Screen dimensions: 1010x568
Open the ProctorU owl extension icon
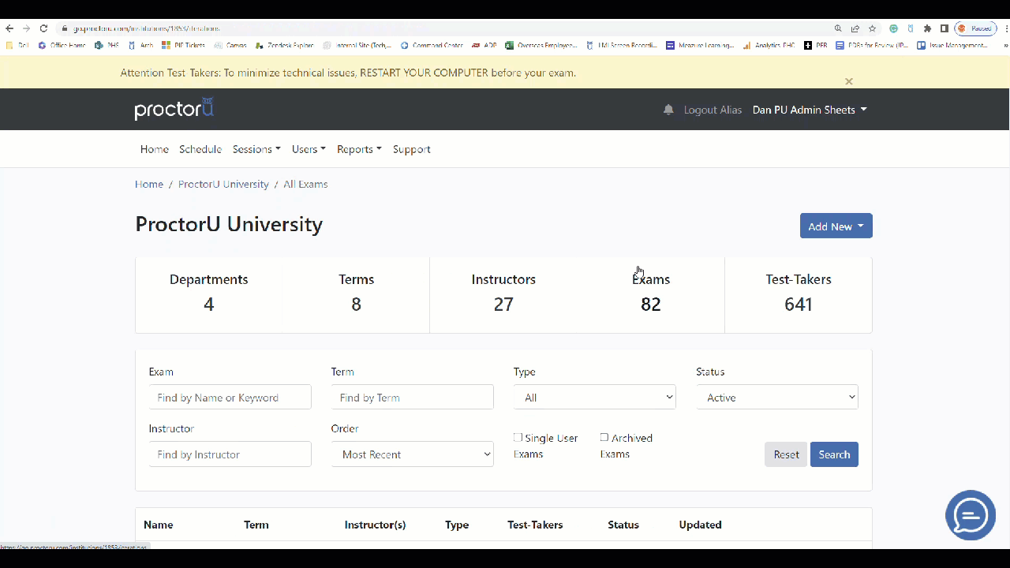[x=911, y=28]
